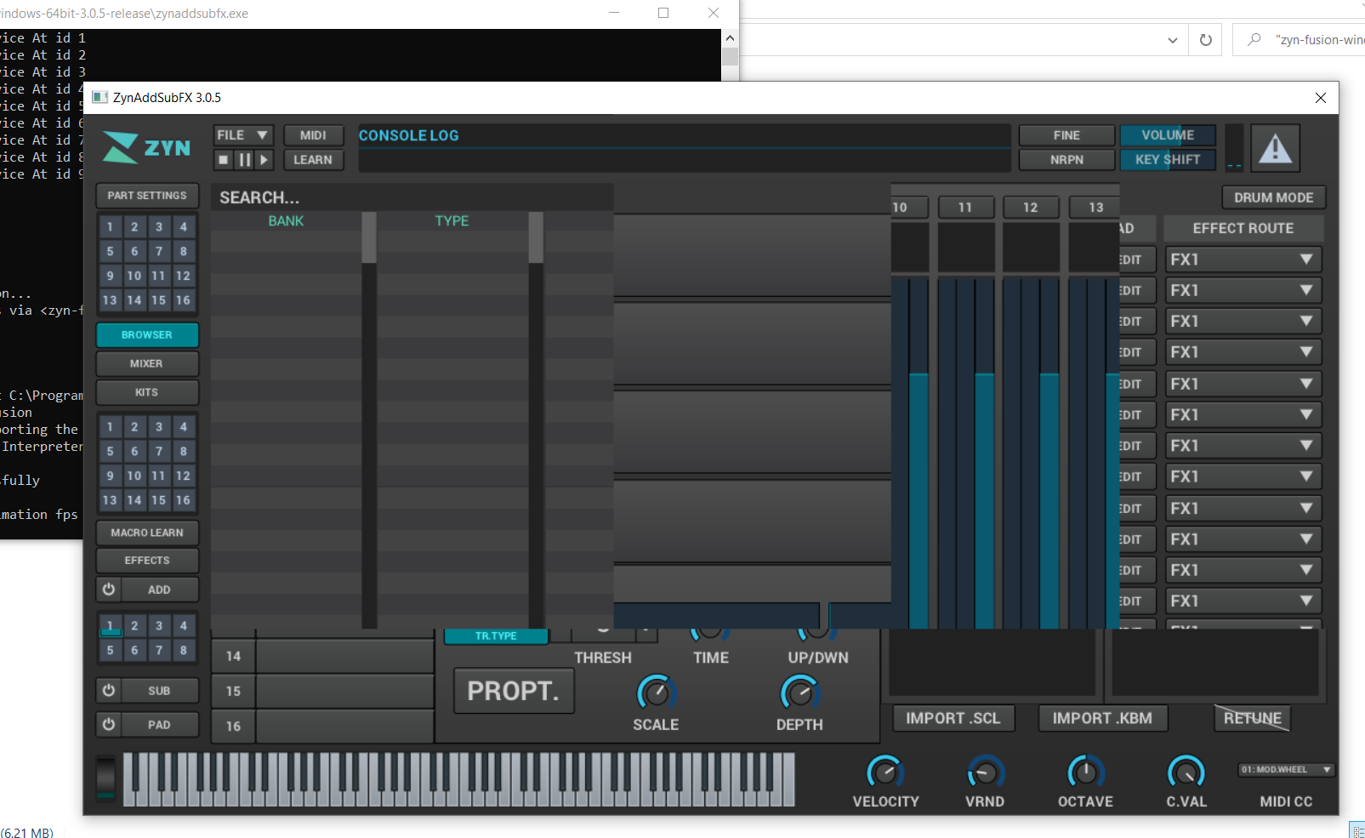Adjust the VOLUME slider
This screenshot has width=1365, height=838.
1168,135
